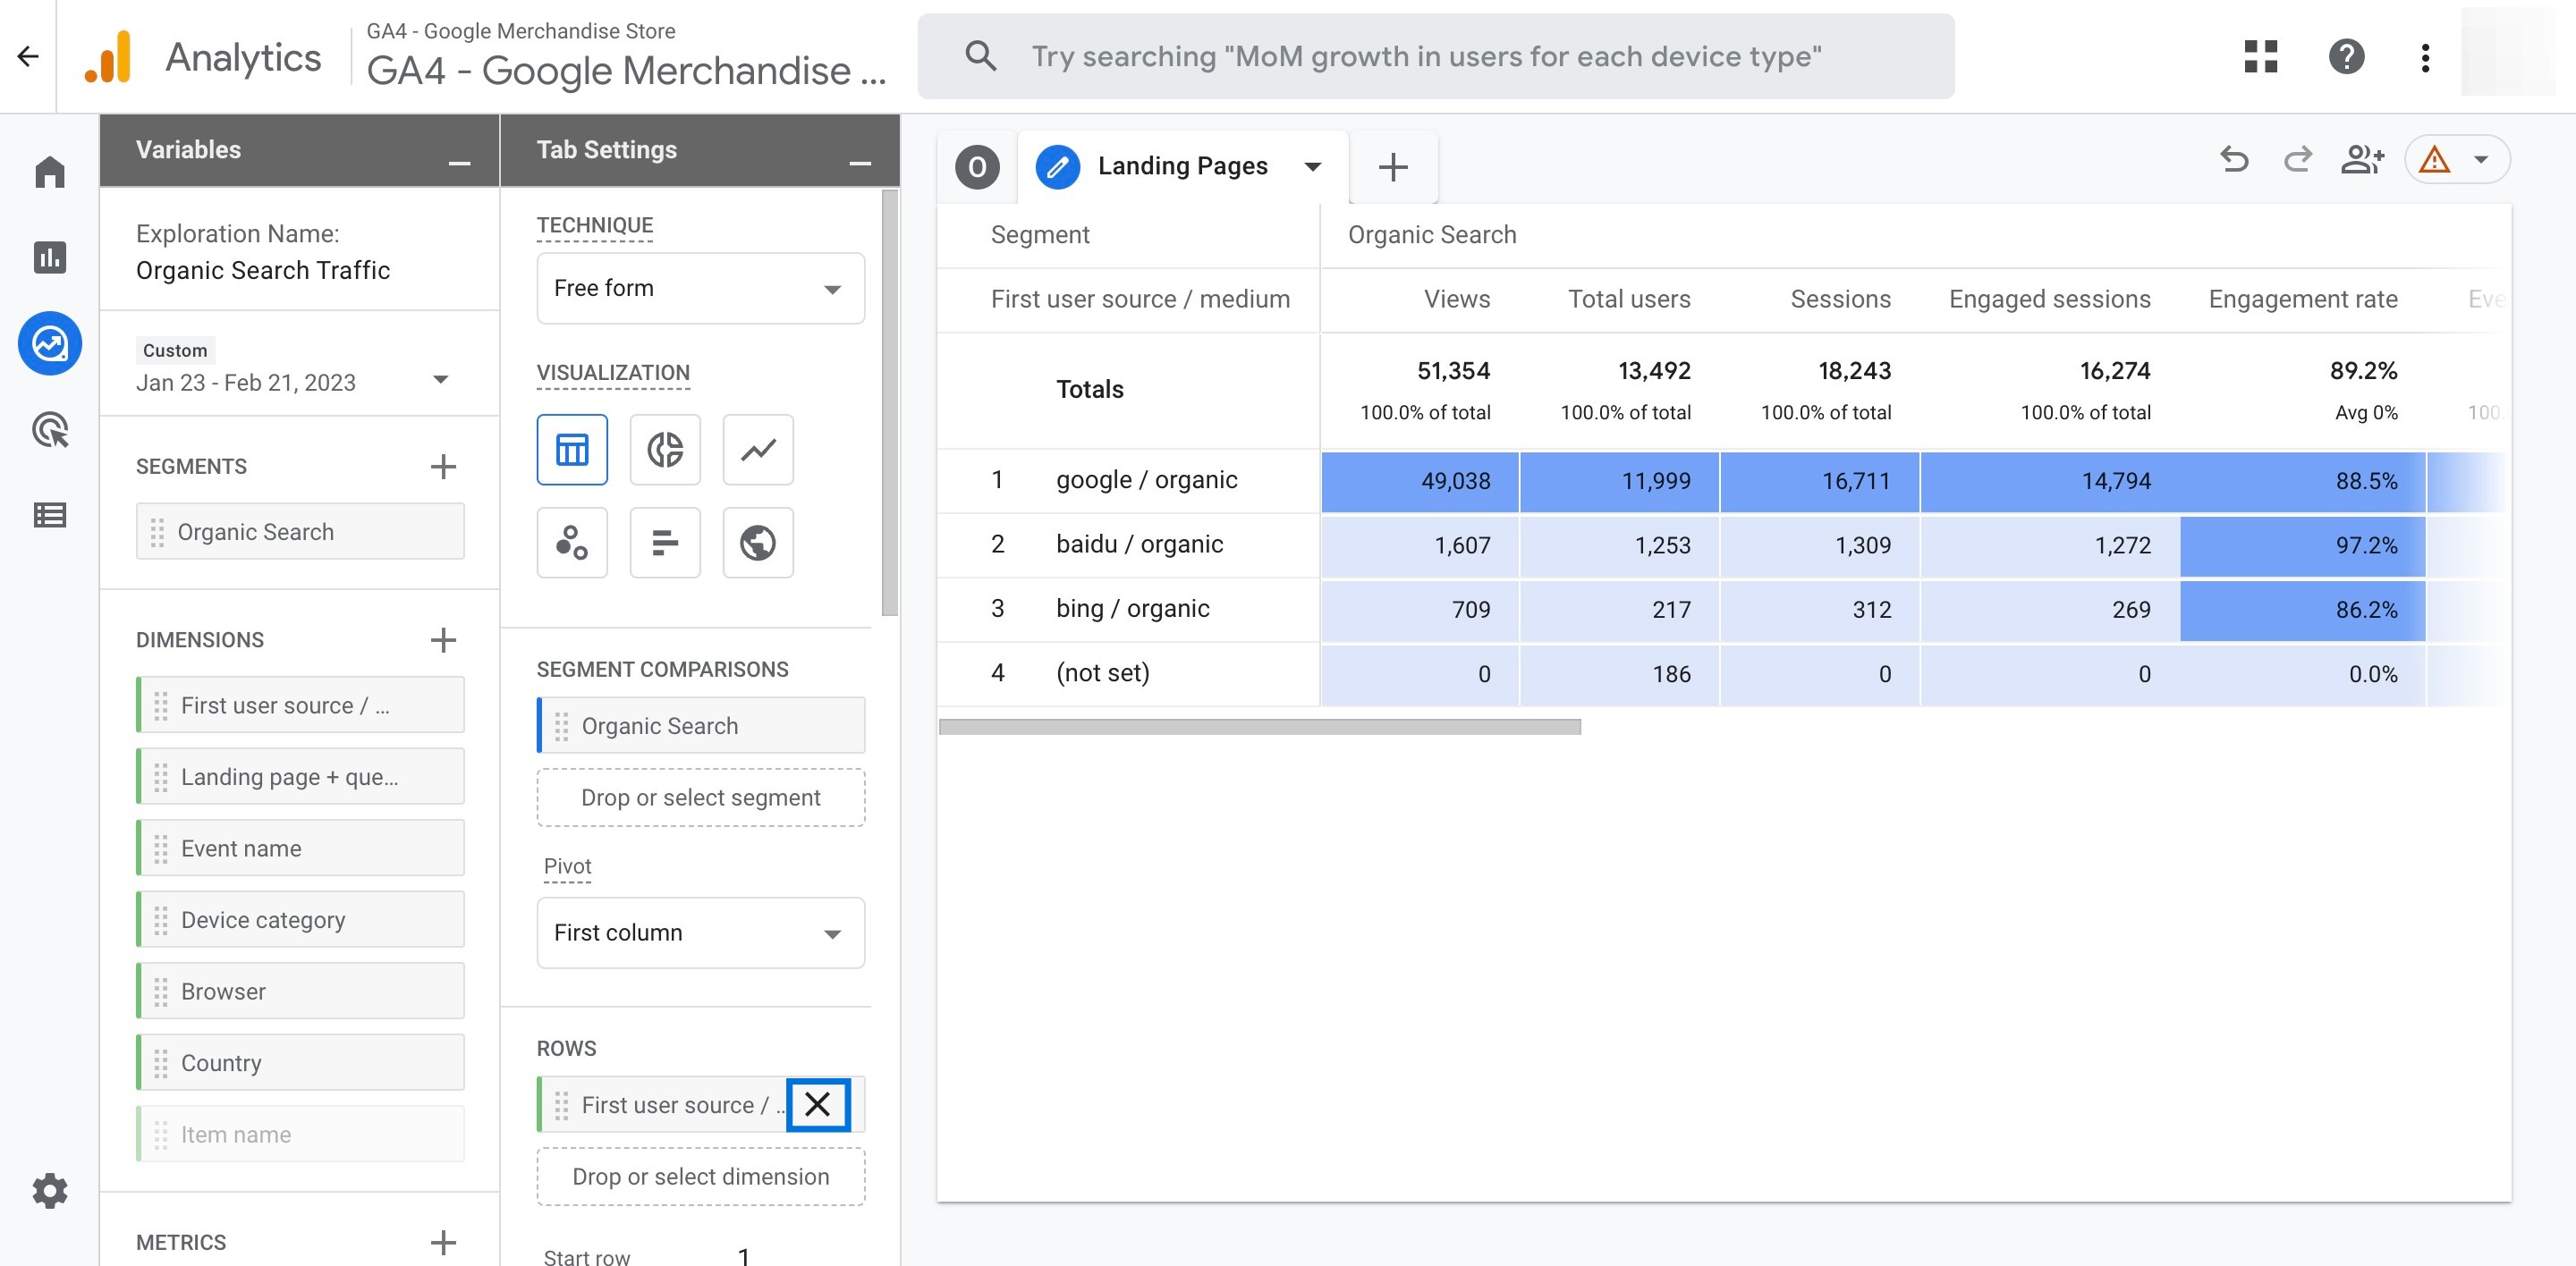2576x1266 pixels.
Task: Open the Landing Pages tab menu
Action: 1313,165
